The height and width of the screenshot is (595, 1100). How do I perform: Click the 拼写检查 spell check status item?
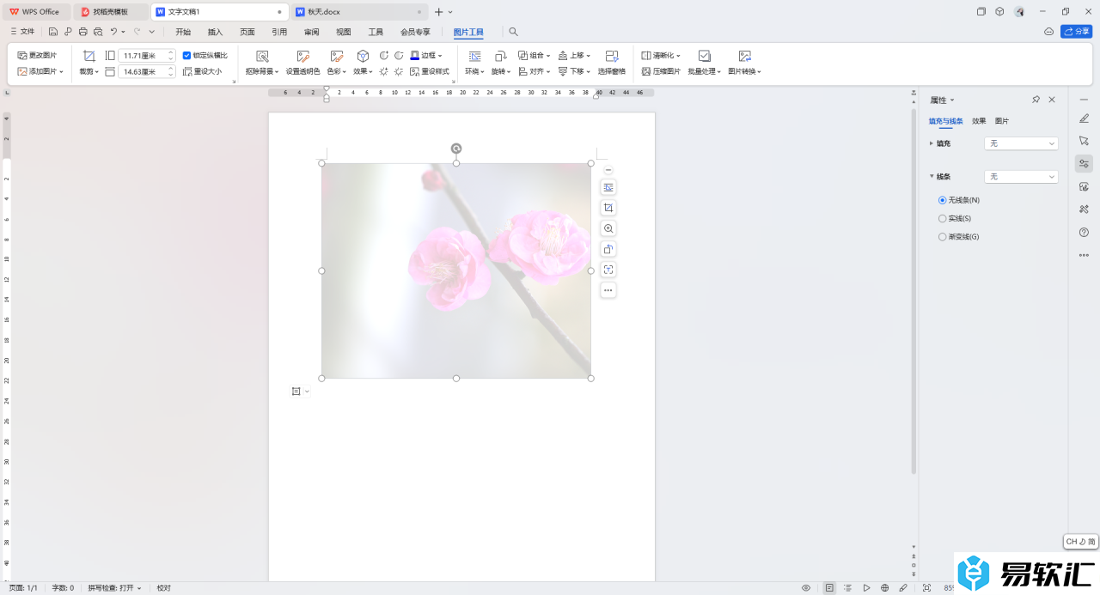114,588
